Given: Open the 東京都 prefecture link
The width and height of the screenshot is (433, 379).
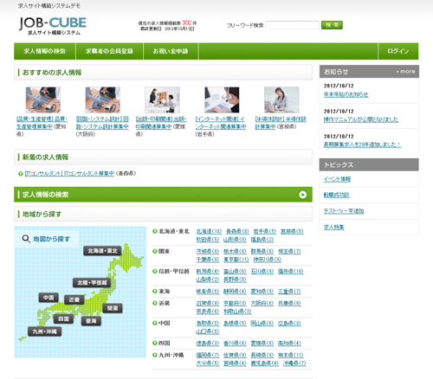Looking at the screenshot, I should point(236,260).
